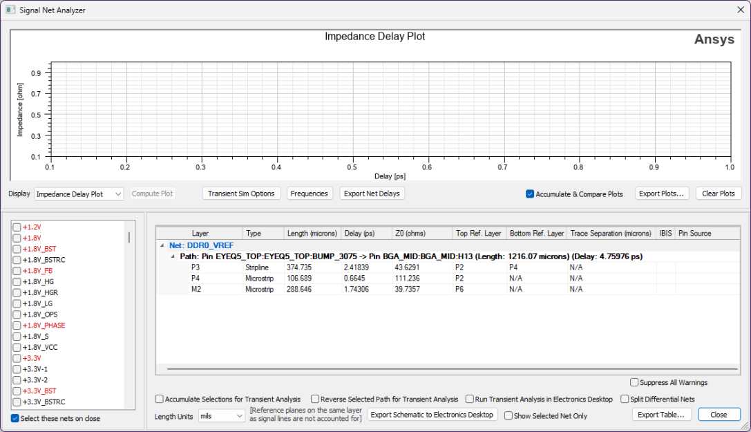Check the +1.8V net checkbox
Image resolution: width=751 pixels, height=432 pixels.
coord(17,238)
